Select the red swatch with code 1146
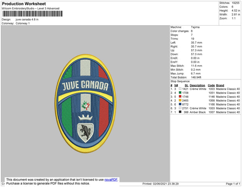 180,96
